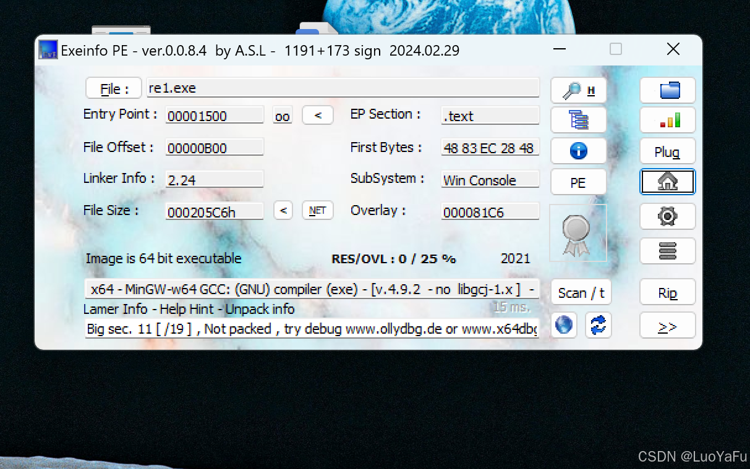
Task: Click the EP Section : label
Action: click(385, 114)
